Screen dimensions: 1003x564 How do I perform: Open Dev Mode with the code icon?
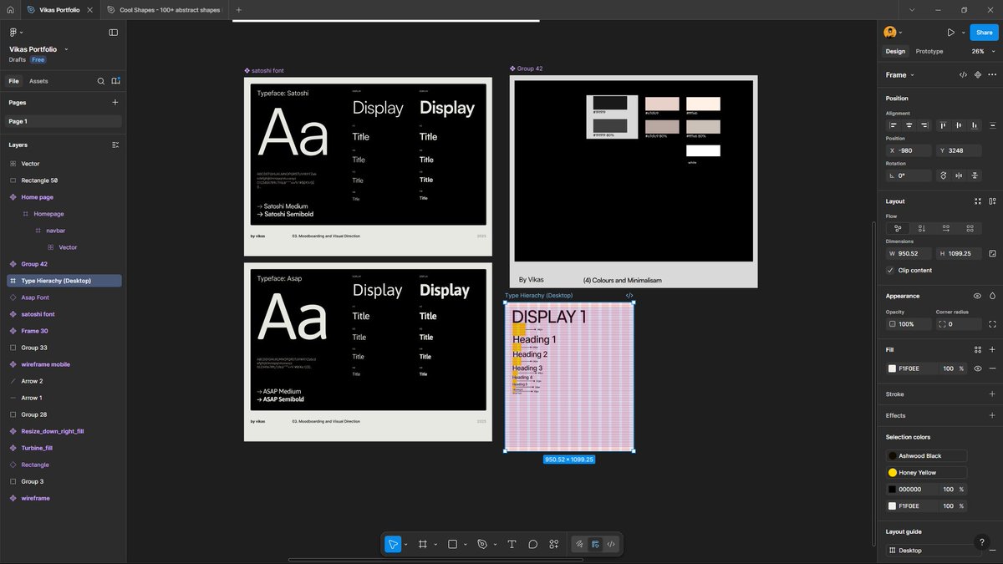[610, 544]
